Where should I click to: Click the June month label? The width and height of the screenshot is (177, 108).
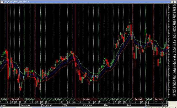coord(165,105)
